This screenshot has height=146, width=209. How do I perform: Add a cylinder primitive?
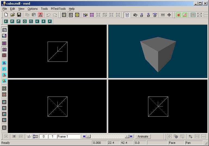[19, 21]
